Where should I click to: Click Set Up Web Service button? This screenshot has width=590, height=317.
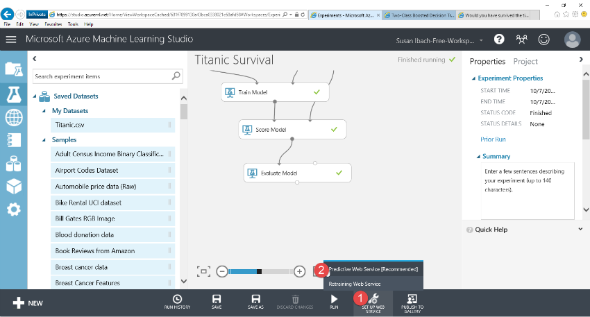tap(373, 303)
